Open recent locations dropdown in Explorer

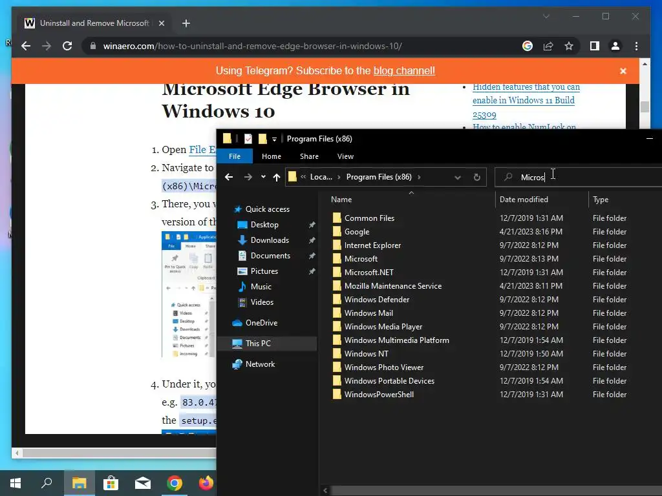pyautogui.click(x=263, y=177)
